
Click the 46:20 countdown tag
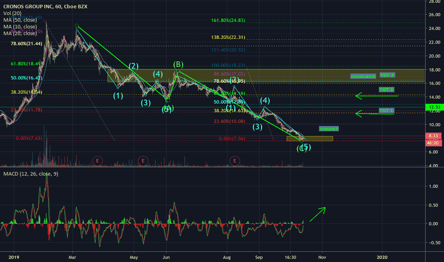tap(433, 143)
